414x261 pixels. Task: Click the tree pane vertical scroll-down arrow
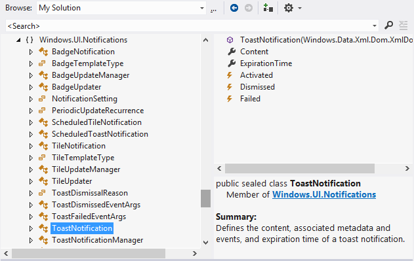[x=205, y=243]
